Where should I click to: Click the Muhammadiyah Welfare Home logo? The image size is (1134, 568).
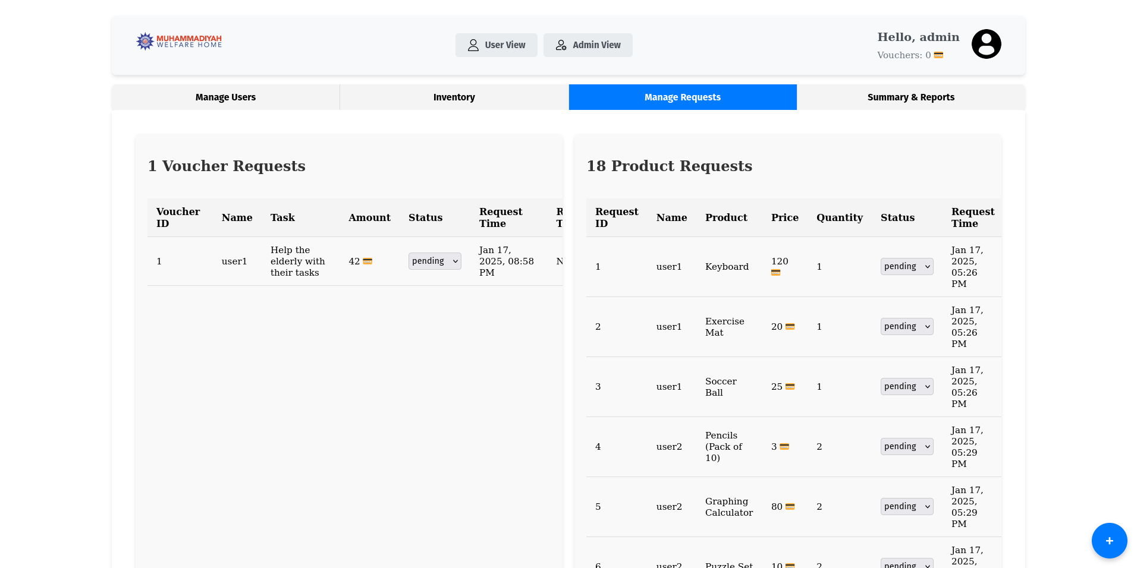point(178,42)
